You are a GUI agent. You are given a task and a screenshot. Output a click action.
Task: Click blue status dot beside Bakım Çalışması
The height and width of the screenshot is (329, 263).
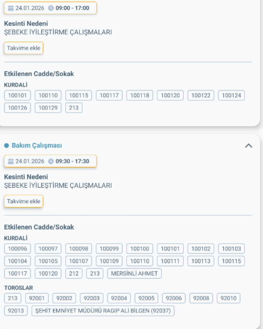tap(6, 145)
